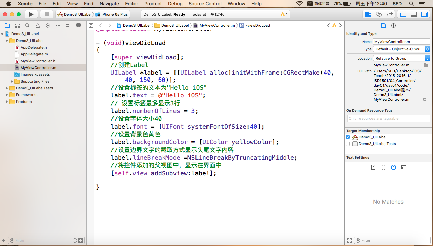
Task: Show File Template library
Action: pyautogui.click(x=373, y=167)
